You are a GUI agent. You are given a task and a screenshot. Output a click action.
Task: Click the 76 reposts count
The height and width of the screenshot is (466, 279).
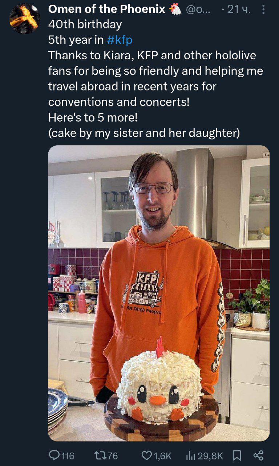point(112,455)
